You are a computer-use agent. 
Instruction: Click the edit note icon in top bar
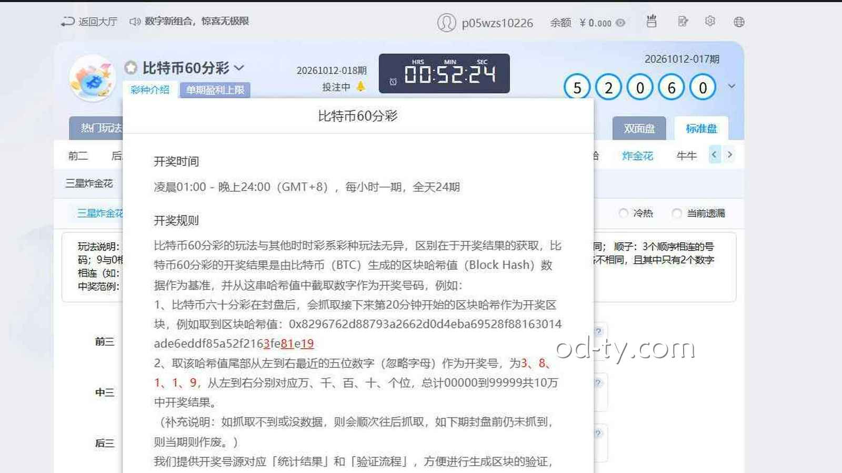coord(683,22)
